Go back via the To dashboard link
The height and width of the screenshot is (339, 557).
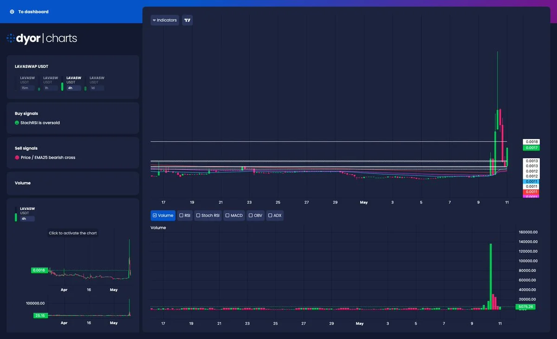(29, 12)
